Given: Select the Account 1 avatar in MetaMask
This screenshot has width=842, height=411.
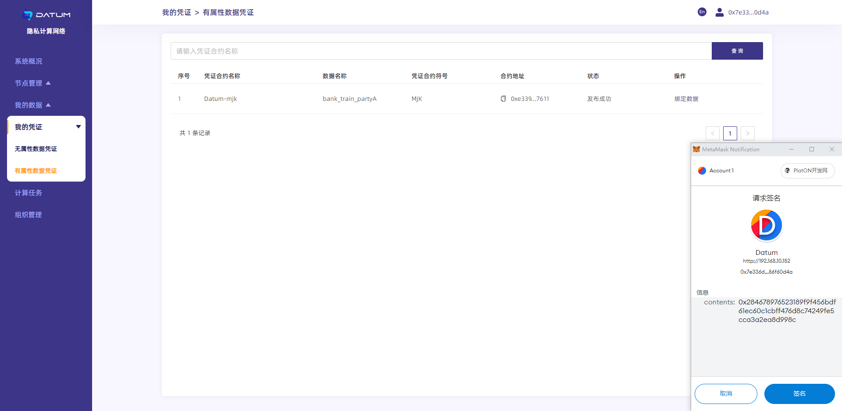Looking at the screenshot, I should 702,171.
